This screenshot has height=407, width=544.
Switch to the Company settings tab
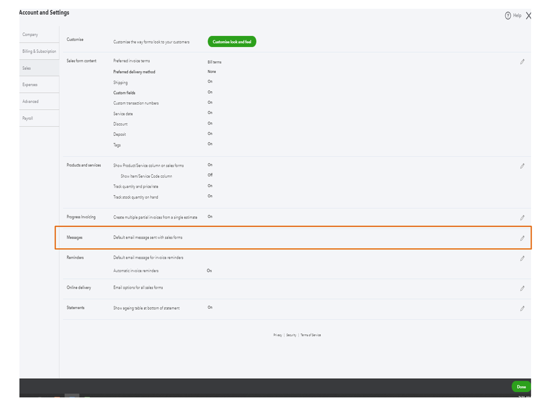tap(30, 35)
